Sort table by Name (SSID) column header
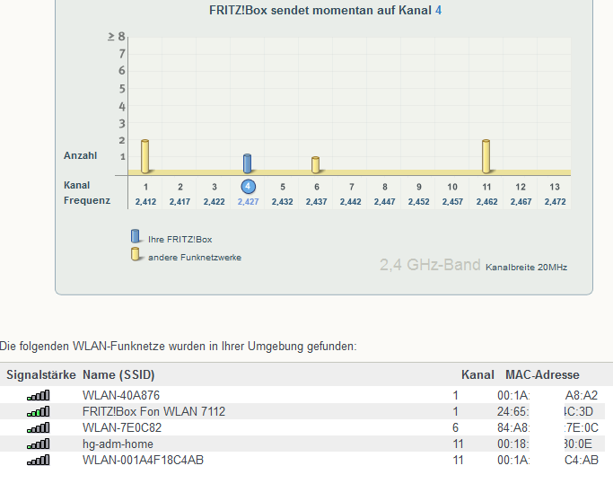Image resolution: width=613 pixels, height=501 pixels. point(124,374)
